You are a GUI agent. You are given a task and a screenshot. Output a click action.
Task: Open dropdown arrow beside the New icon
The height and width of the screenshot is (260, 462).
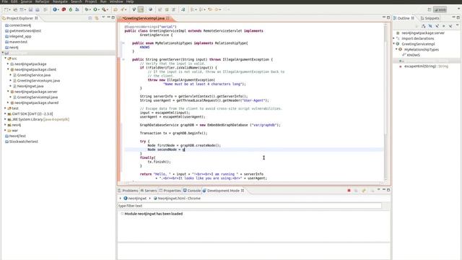(x=9, y=9)
